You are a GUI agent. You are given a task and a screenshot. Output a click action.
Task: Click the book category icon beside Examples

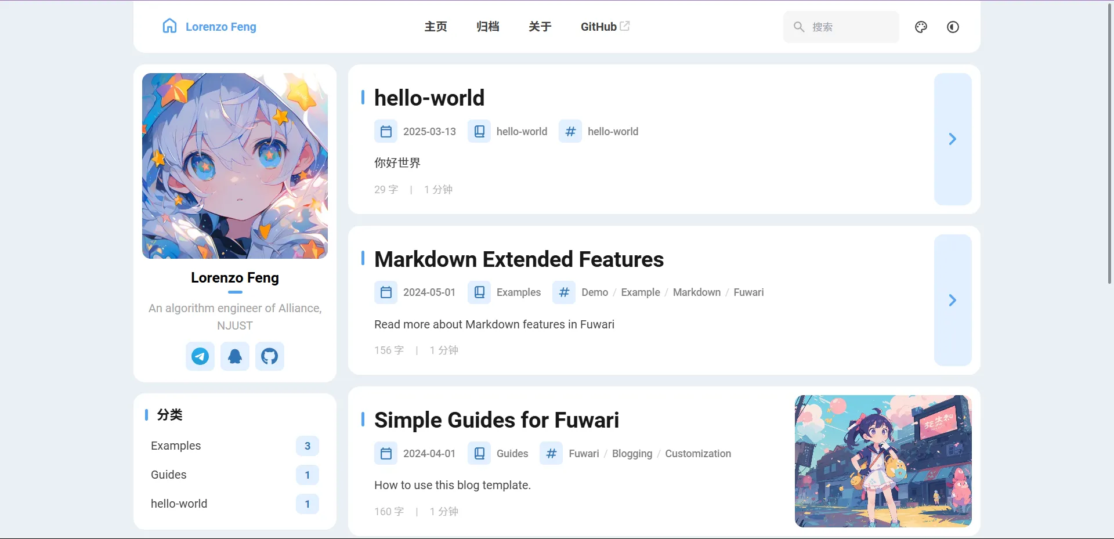point(479,292)
